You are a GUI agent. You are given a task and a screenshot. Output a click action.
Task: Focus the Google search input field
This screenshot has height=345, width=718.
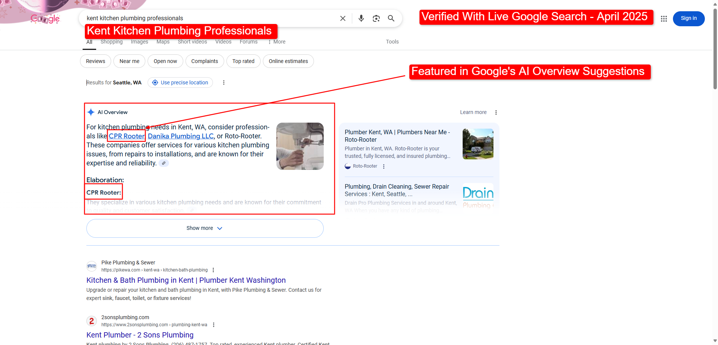pos(210,18)
